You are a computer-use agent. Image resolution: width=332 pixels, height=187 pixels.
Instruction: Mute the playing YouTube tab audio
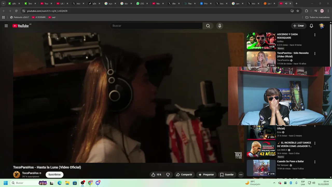point(286,4)
